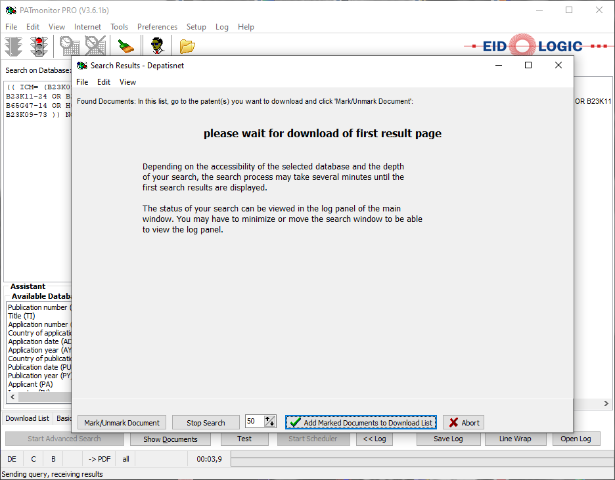Screen dimensions: 615x480
Task: Open the Setup menu
Action: point(196,27)
